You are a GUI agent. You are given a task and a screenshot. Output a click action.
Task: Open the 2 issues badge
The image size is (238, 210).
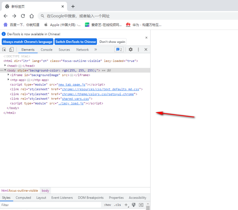click(x=119, y=49)
